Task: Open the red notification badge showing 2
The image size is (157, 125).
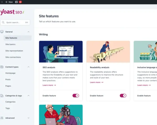Action: pyautogui.click(x=20, y=2)
